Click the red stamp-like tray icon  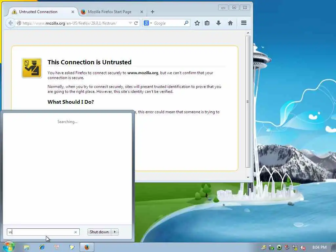point(287,248)
